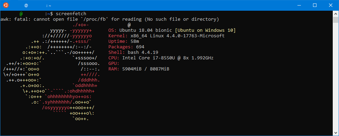Click the Ubuntu ASCII art logo
Viewport: 339px width, 136px height.
(x=52, y=72)
